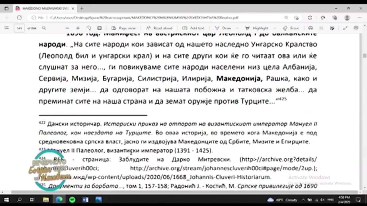Click the address bar file path
The height and width of the screenshot is (206, 367).
point(144,18)
